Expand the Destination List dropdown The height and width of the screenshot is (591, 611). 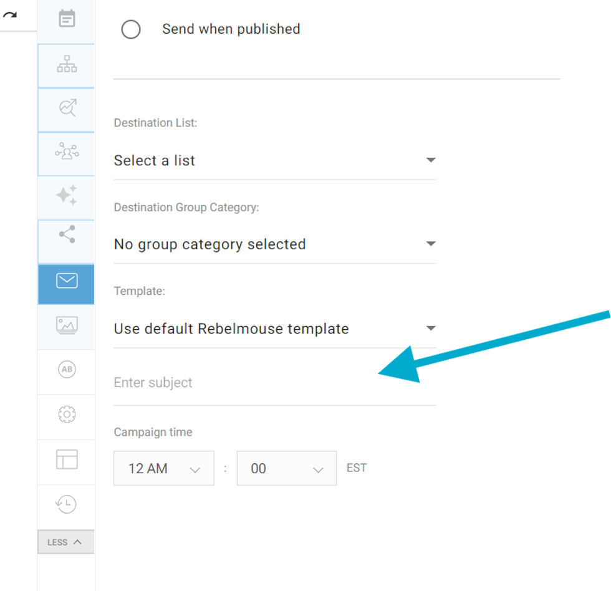(x=274, y=161)
